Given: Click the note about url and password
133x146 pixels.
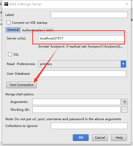Looking at the screenshot, I should click(x=63, y=119).
